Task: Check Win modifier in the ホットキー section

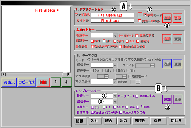Action: click(127, 41)
